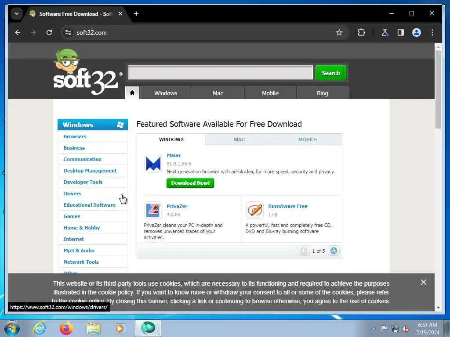
Task: Open Chrome Labs flask icon
Action: pos(385,32)
